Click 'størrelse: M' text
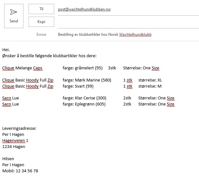Screen dimensions: 199x179 pos(150,86)
